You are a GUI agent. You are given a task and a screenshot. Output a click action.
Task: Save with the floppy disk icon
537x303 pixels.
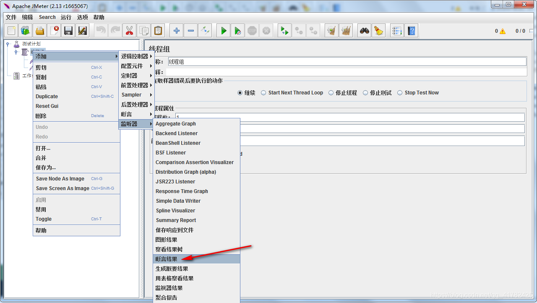tap(68, 31)
